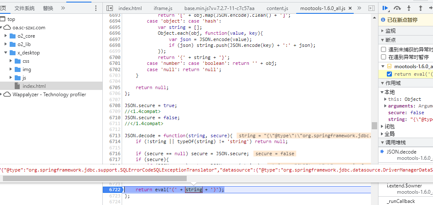The image size is (433, 205).
Task: Click the step into function icon
Action: click(409, 8)
